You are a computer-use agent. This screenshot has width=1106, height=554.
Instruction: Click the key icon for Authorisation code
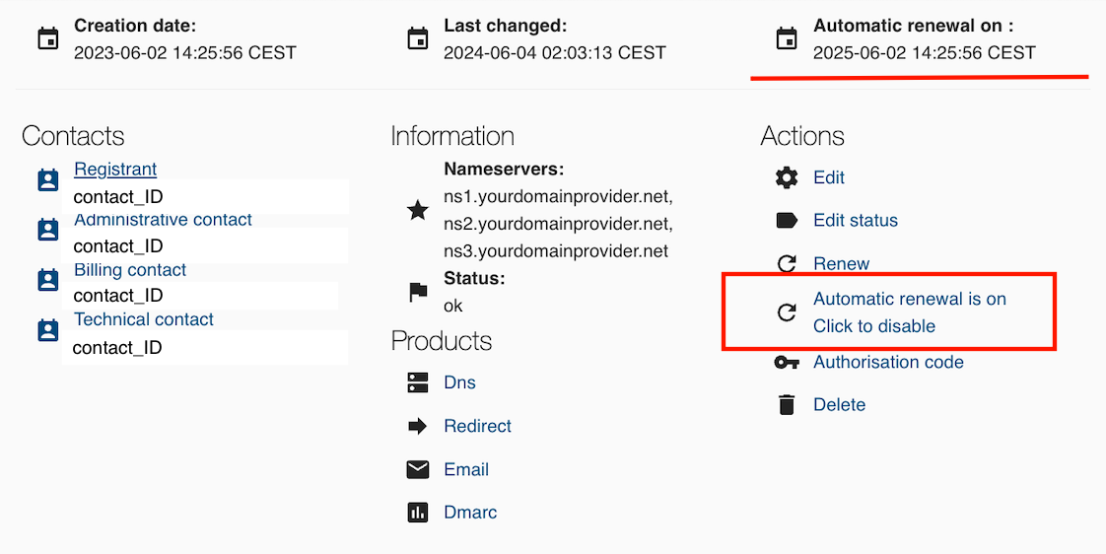pos(787,362)
